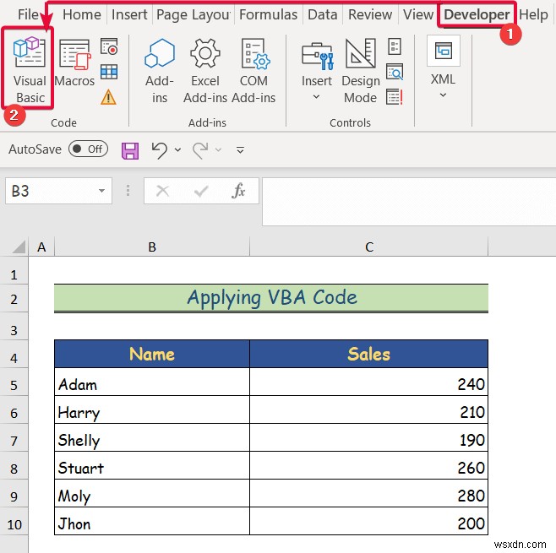Click the XML group icon
The image size is (556, 553).
coord(444,51)
